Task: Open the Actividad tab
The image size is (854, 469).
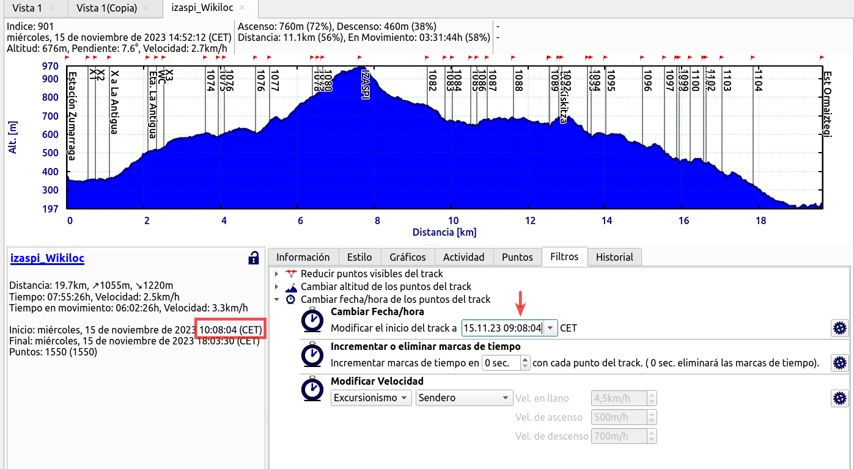Action: pos(463,257)
